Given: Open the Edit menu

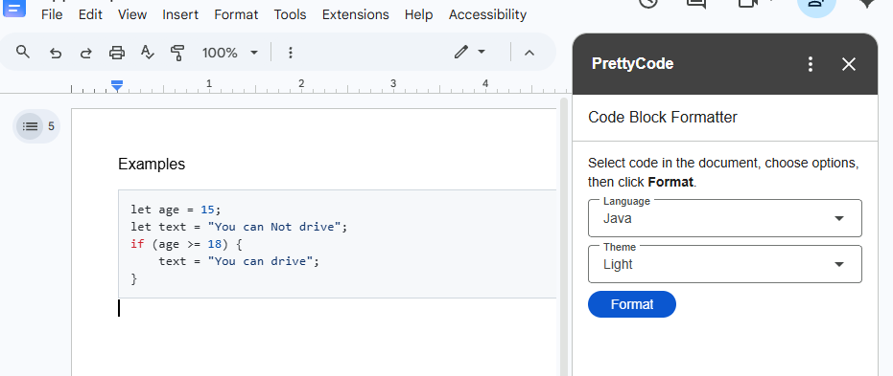Looking at the screenshot, I should click(x=90, y=14).
